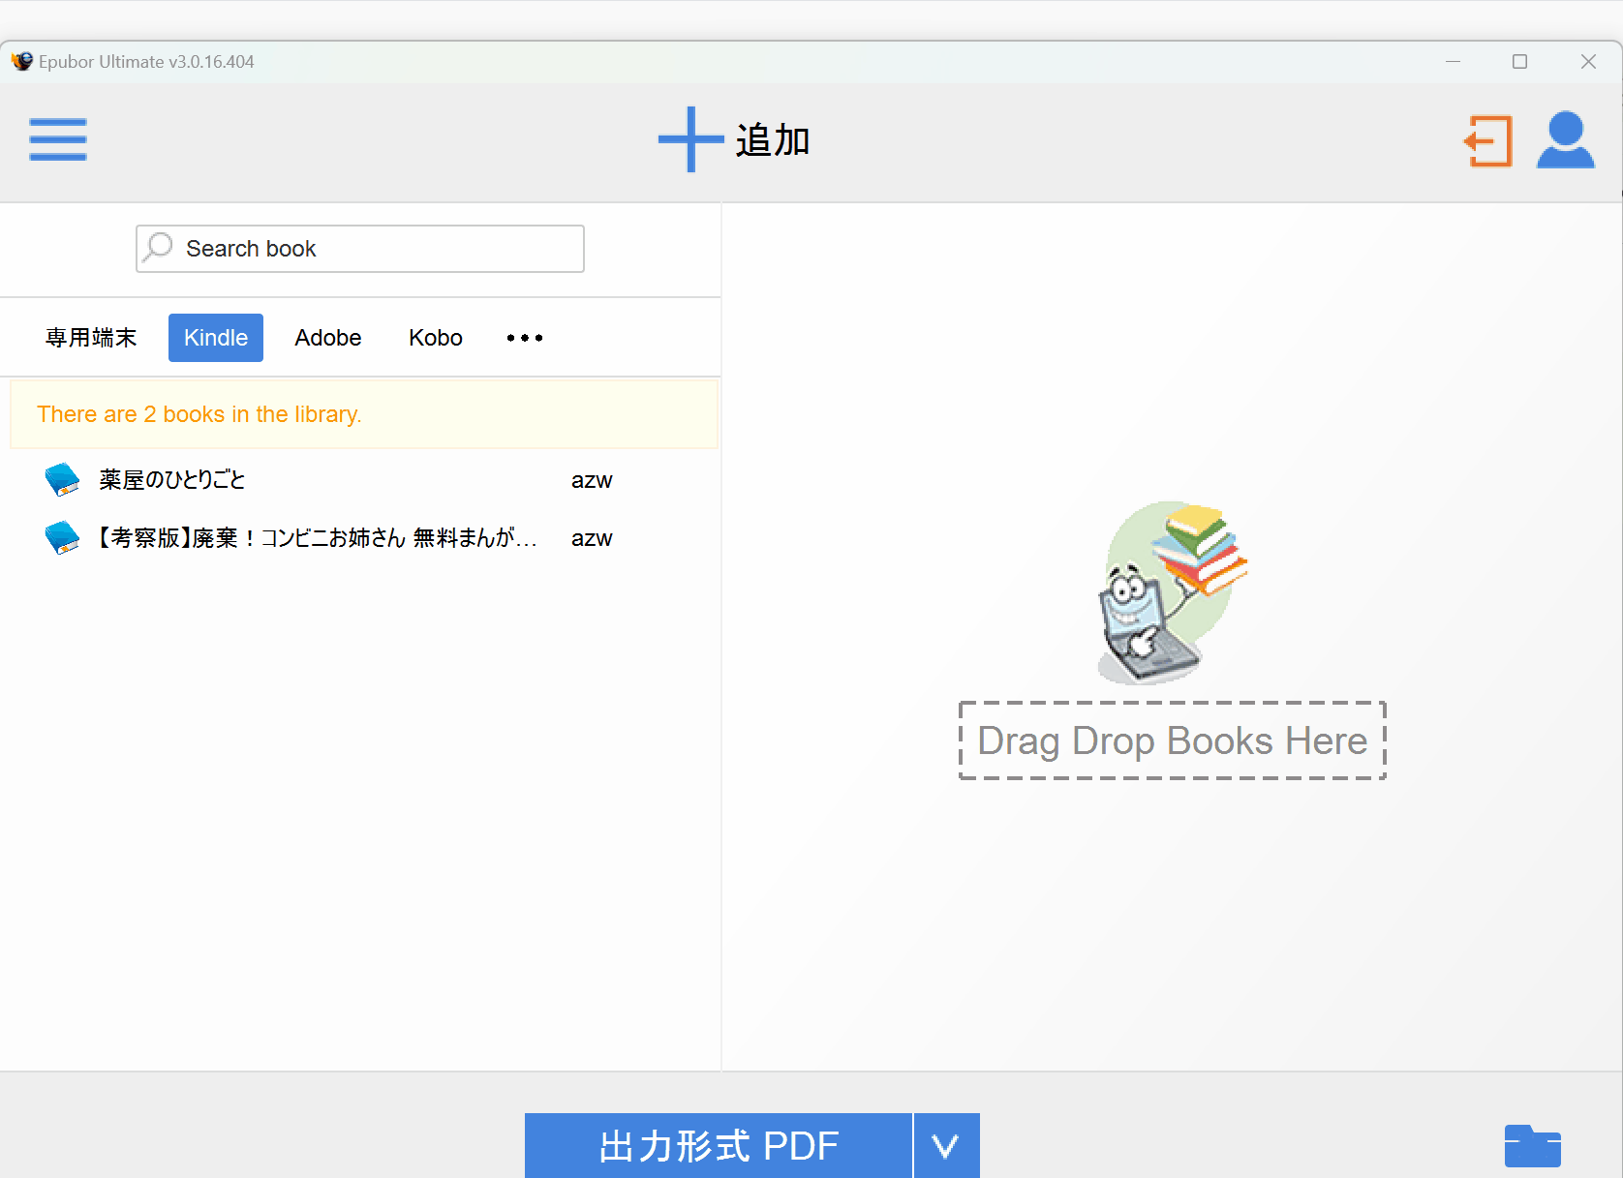Viewport: 1623px width, 1178px height.
Task: Minimize the Epubor Ultimate window
Action: coord(1453,61)
